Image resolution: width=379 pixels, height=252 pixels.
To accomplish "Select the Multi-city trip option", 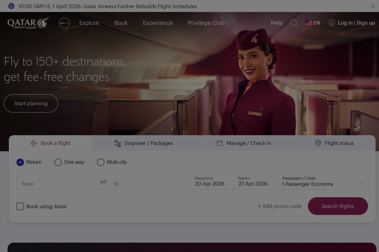I will 101,162.
